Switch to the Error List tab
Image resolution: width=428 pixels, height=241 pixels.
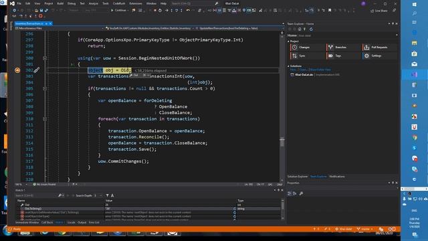[94, 222]
